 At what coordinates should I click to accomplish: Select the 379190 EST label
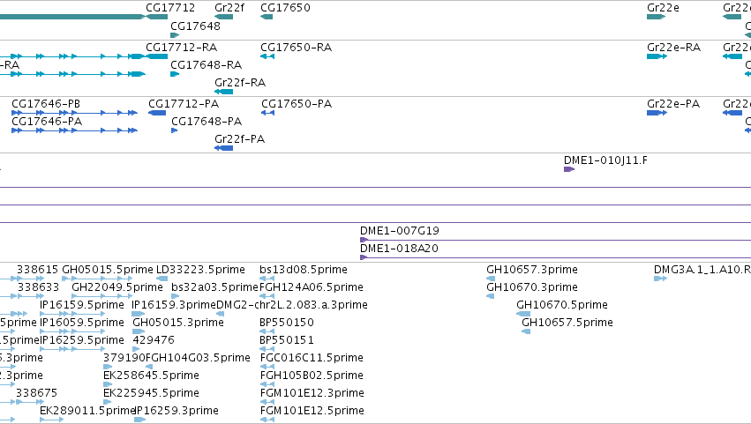(124, 358)
